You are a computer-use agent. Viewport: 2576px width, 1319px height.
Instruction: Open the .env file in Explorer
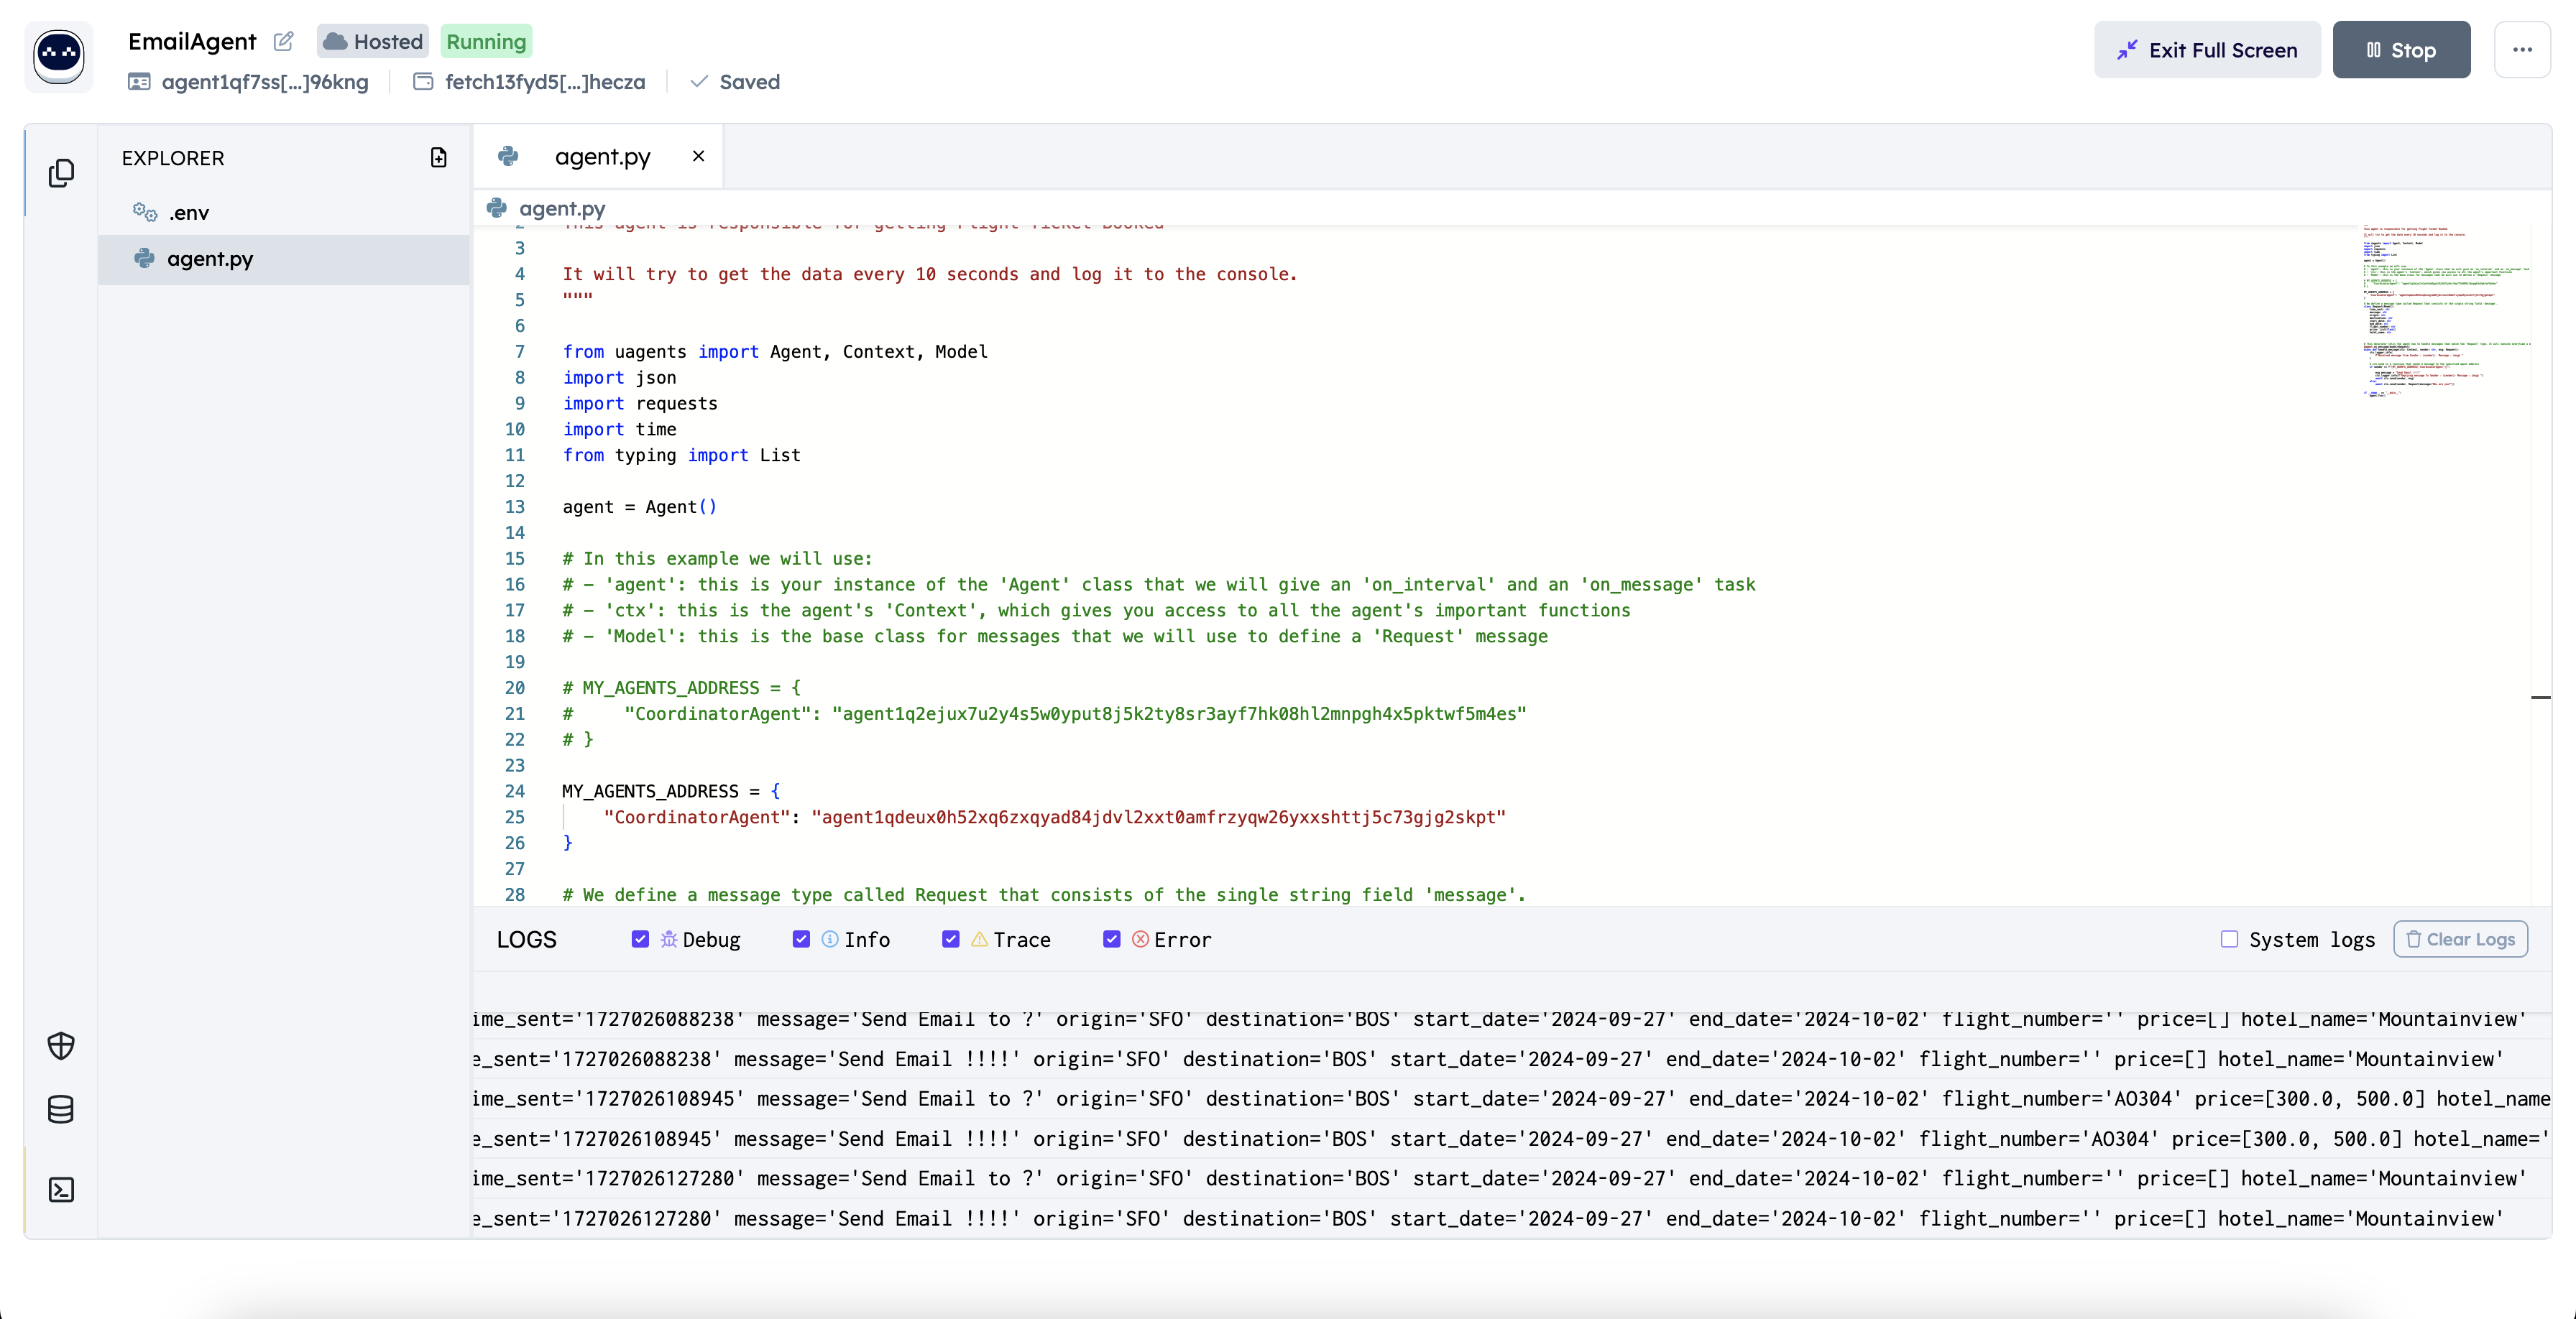[x=189, y=213]
